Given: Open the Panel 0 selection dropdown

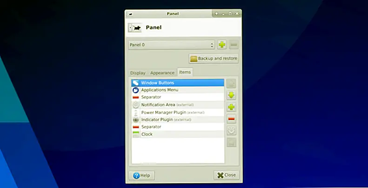Looking at the screenshot, I should point(171,45).
